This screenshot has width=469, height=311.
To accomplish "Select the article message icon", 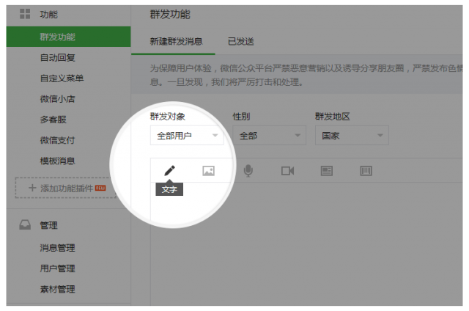I will coord(327,171).
